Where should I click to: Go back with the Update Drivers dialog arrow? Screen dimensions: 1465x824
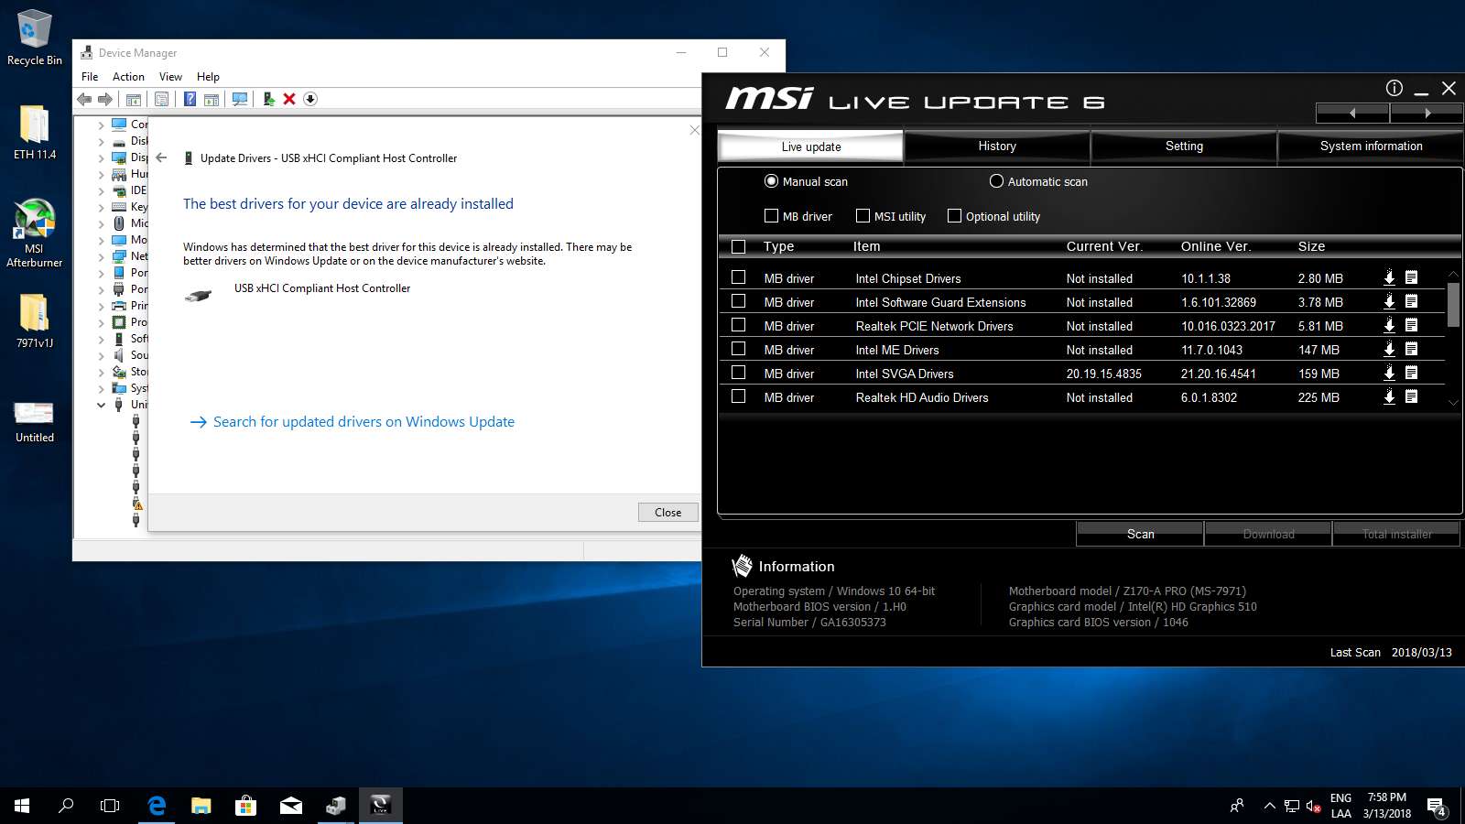coord(161,157)
